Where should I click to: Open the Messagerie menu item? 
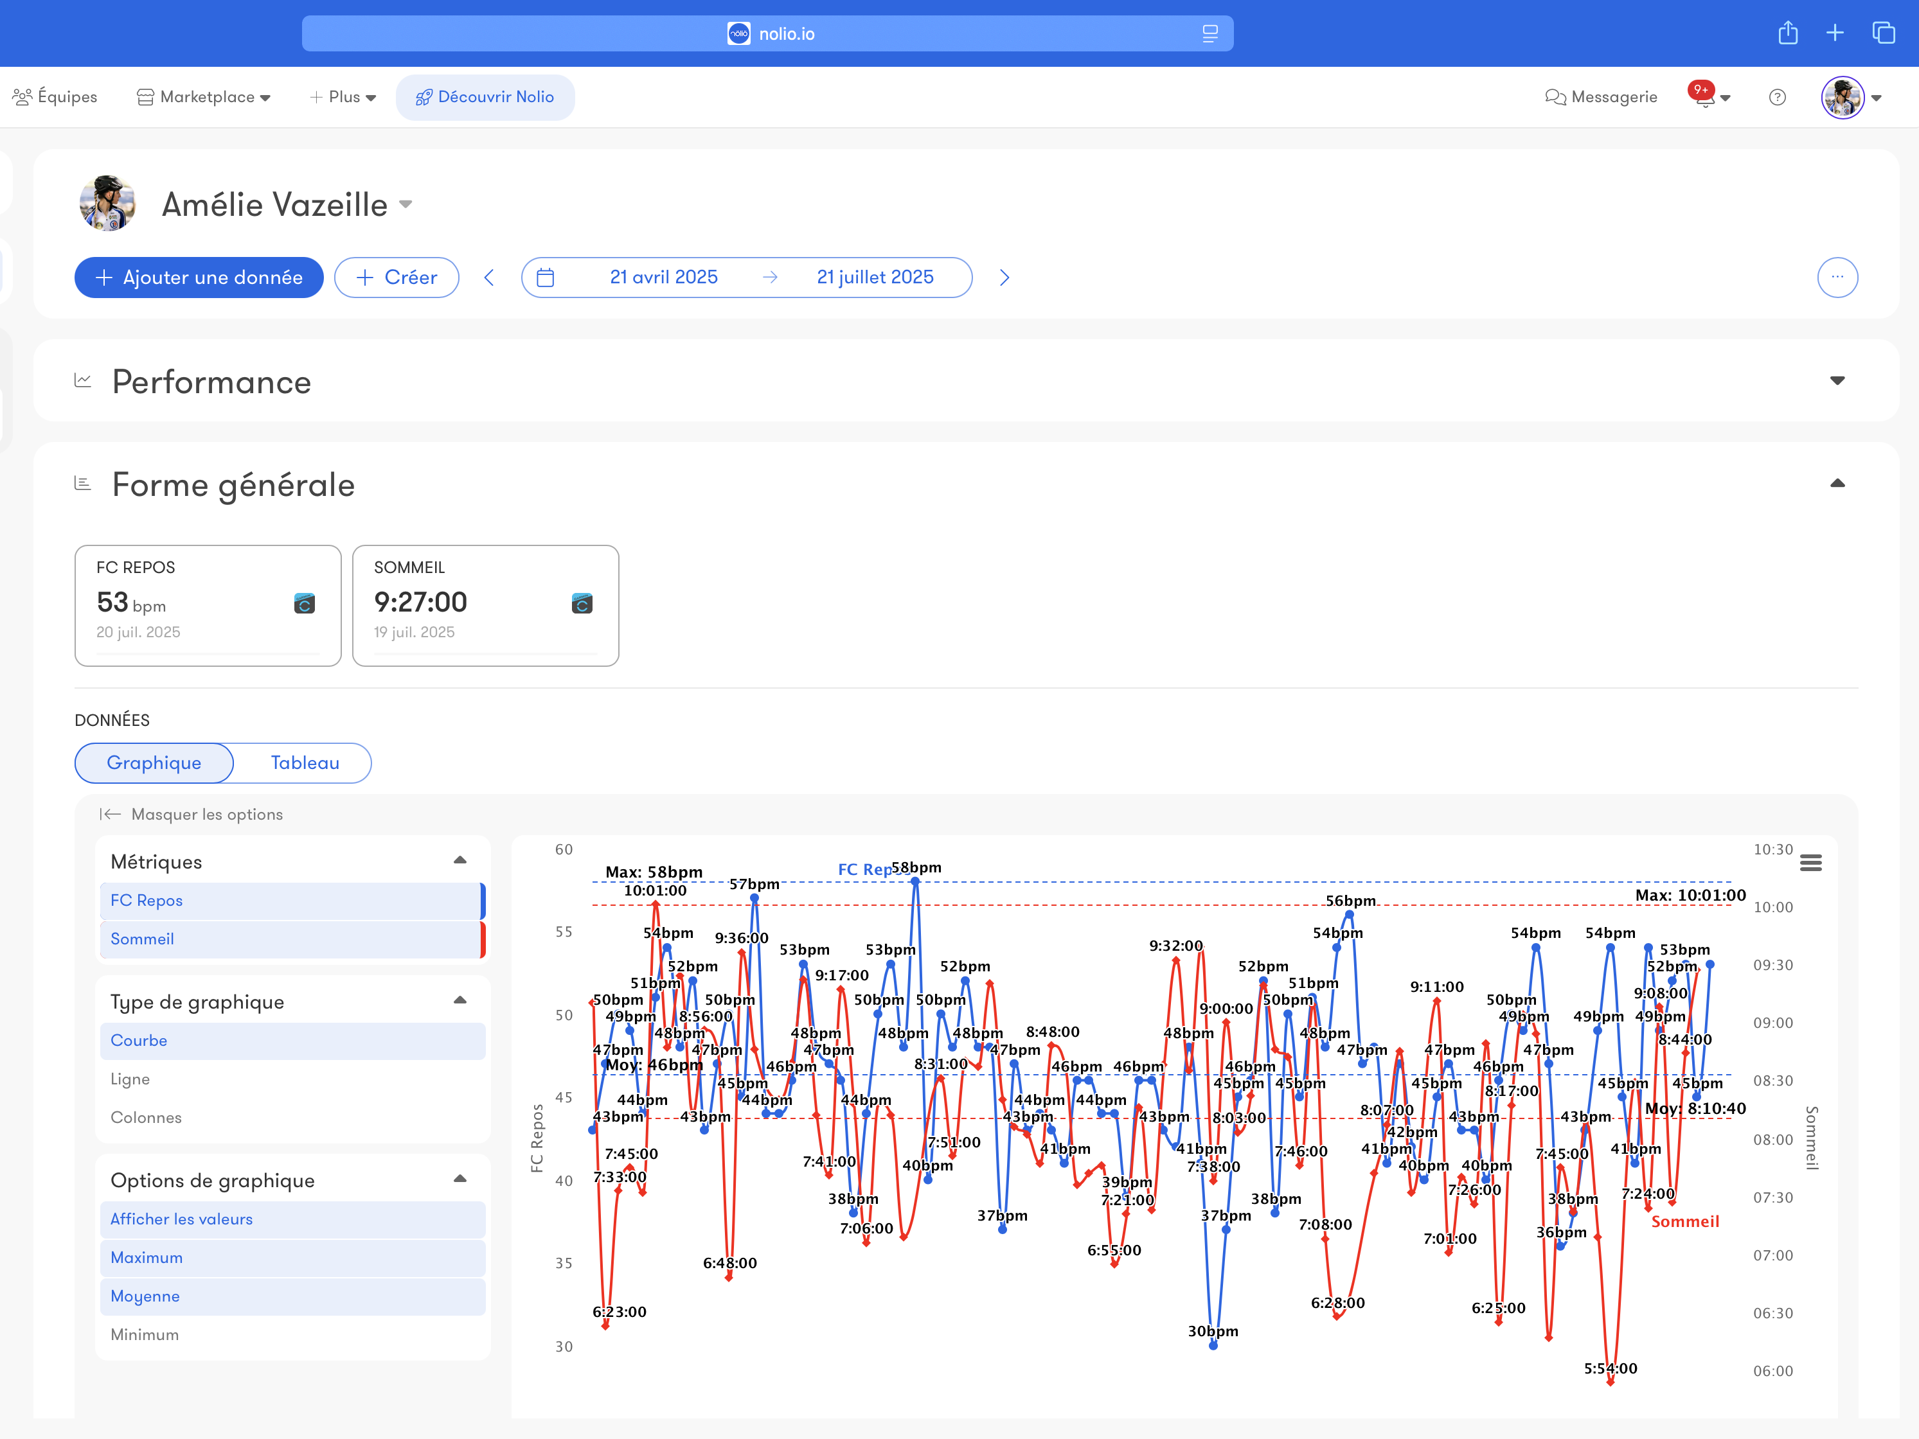[x=1601, y=97]
